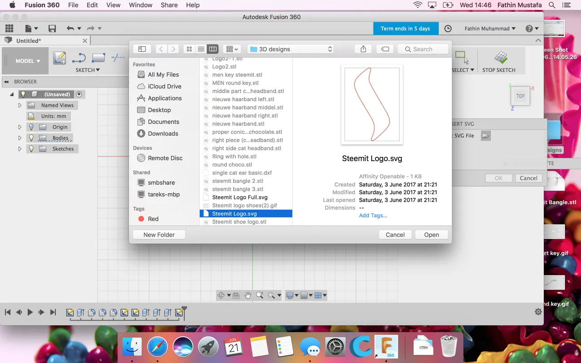Image resolution: width=581 pixels, height=363 pixels.
Task: Open the 3D designs folder popup
Action: point(291,49)
